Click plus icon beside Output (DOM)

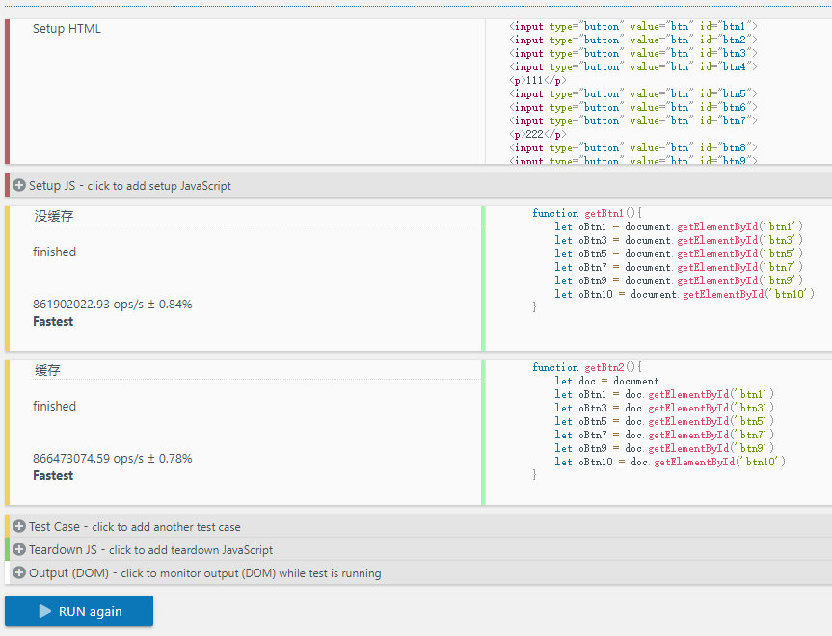(19, 572)
